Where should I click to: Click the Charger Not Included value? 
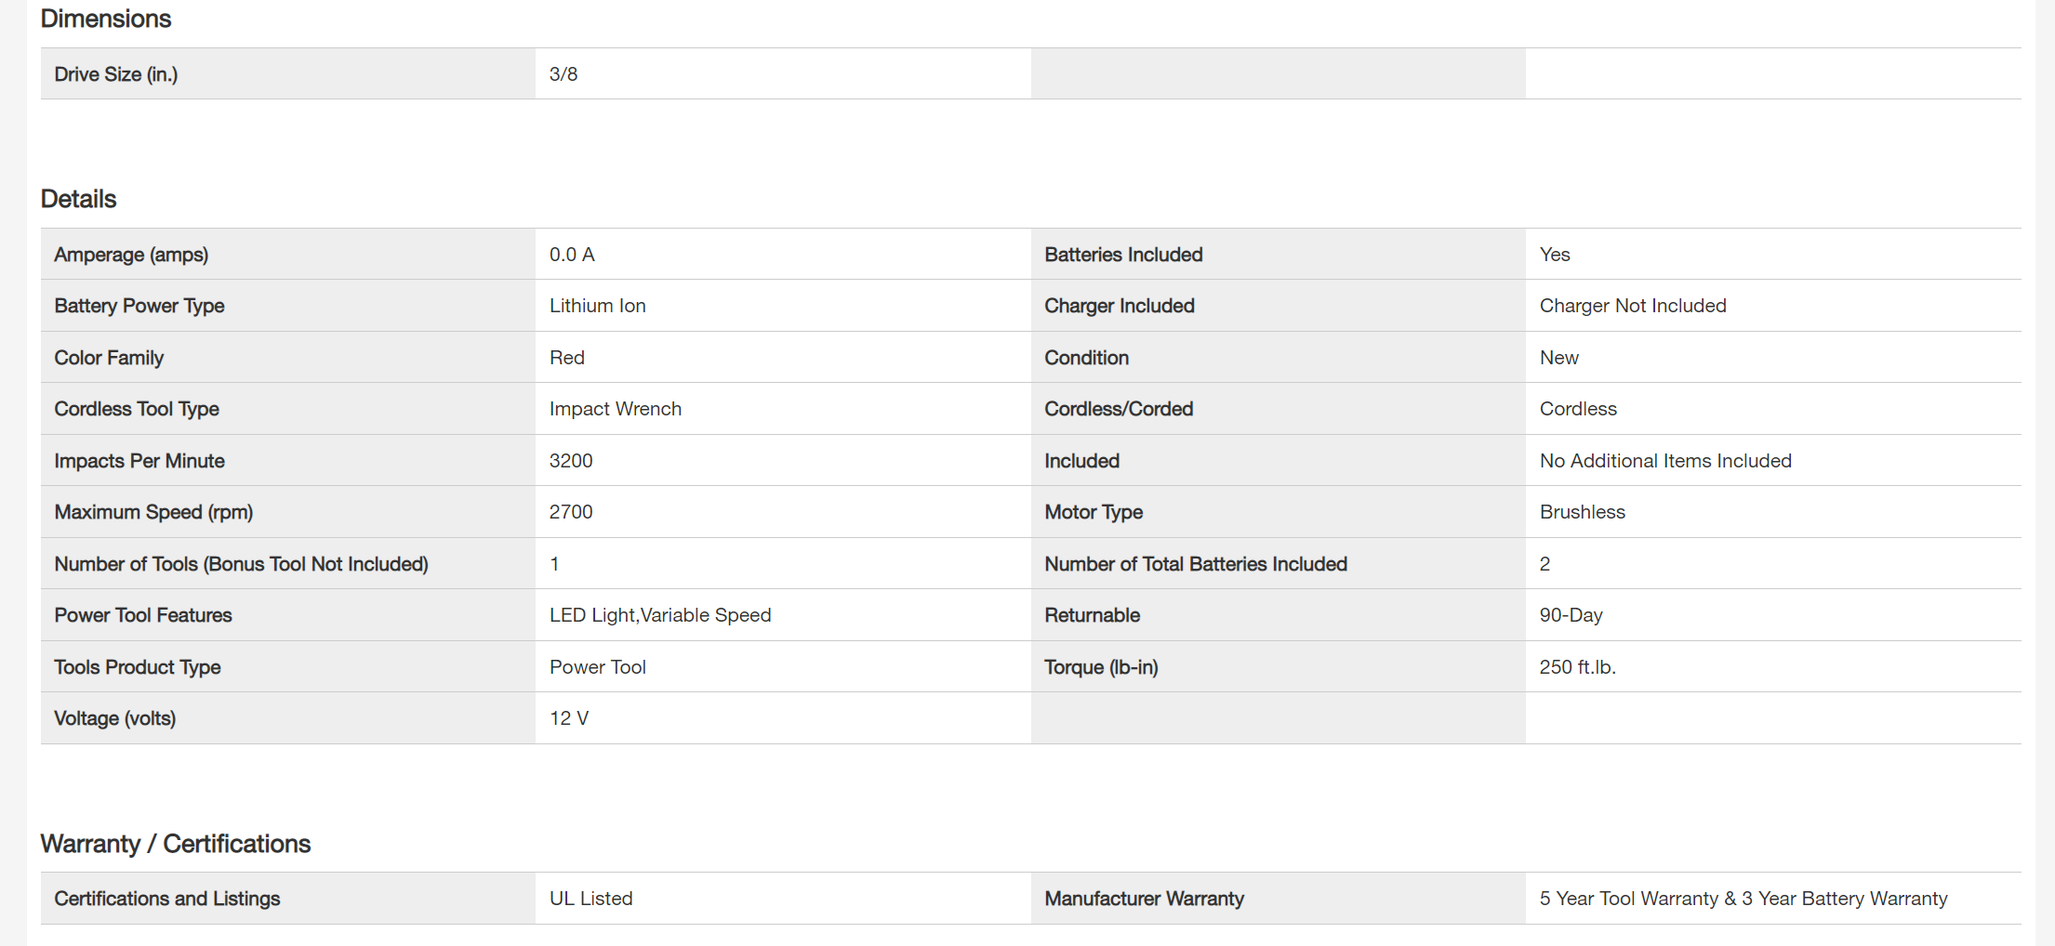click(1633, 306)
